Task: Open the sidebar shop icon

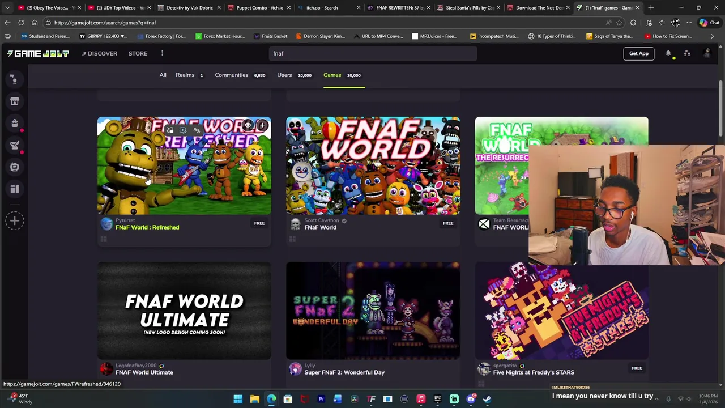Action: point(15,101)
